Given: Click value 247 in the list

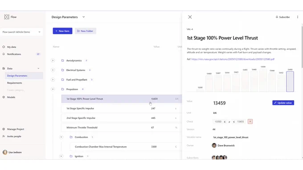Looking at the screenshot, I should (153, 108).
